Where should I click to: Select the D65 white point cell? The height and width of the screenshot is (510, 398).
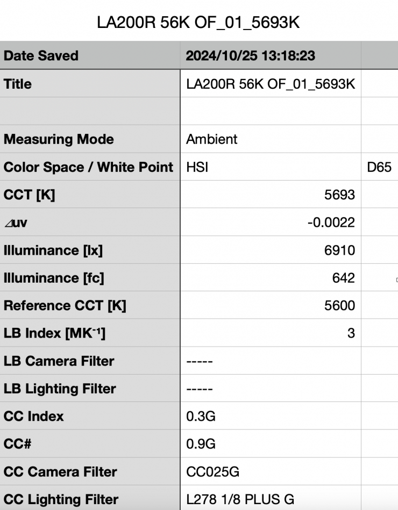point(379,167)
